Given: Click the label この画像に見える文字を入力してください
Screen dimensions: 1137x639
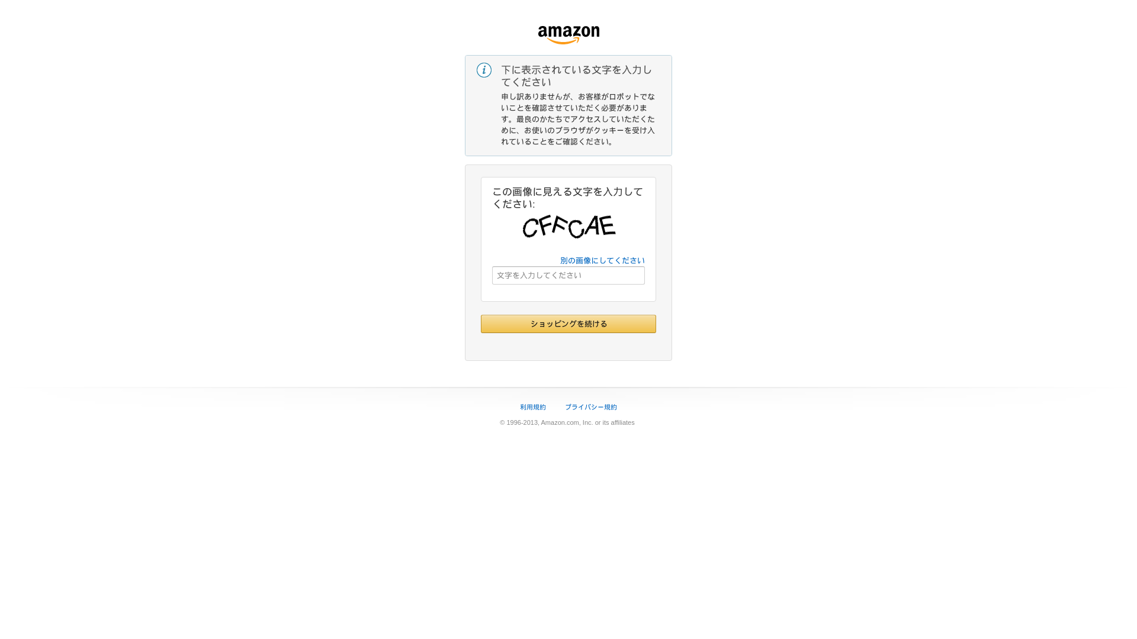Looking at the screenshot, I should (x=567, y=198).
